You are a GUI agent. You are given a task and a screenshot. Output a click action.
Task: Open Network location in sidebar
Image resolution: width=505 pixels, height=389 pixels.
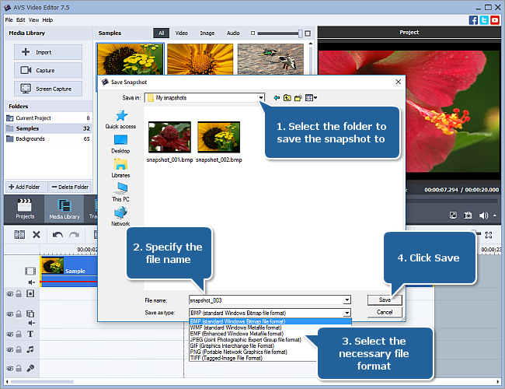(x=120, y=217)
